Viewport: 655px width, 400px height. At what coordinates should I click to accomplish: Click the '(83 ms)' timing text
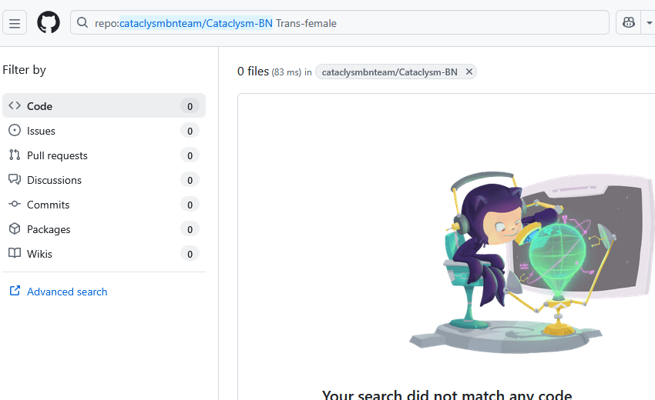[x=286, y=72]
